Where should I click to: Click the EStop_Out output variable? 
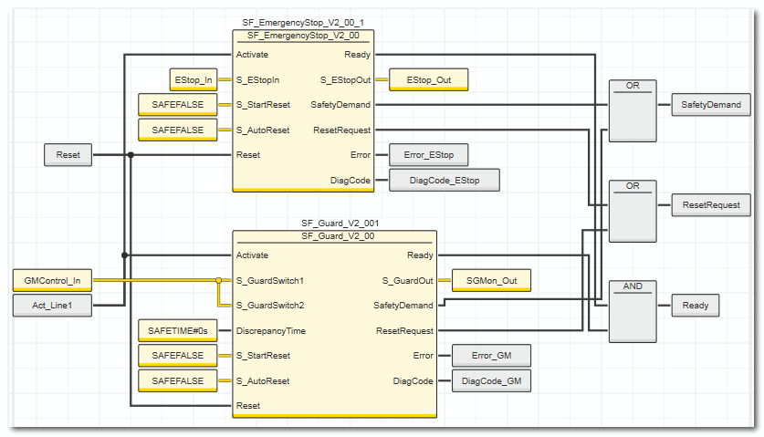coord(428,80)
